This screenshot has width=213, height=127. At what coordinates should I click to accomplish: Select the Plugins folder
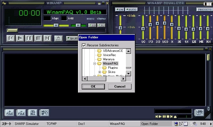[x=113, y=68]
